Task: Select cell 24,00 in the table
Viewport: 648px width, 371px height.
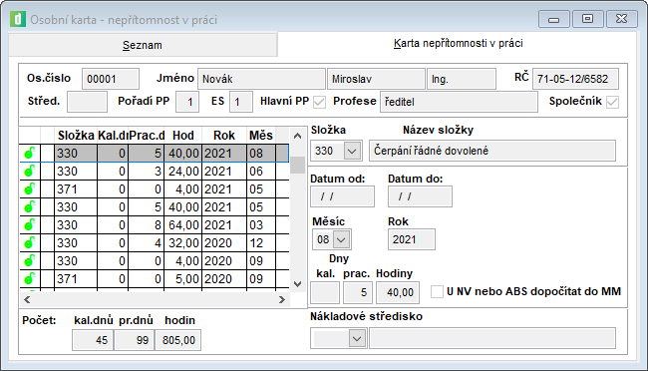Action: (183, 172)
